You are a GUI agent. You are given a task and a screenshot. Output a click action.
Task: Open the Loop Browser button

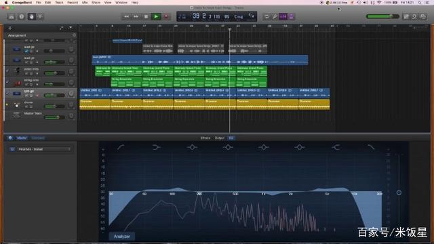[414, 16]
